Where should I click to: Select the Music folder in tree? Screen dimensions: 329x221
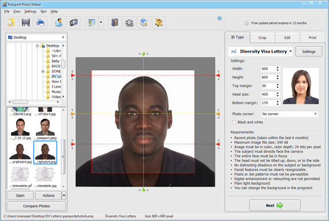54,92
